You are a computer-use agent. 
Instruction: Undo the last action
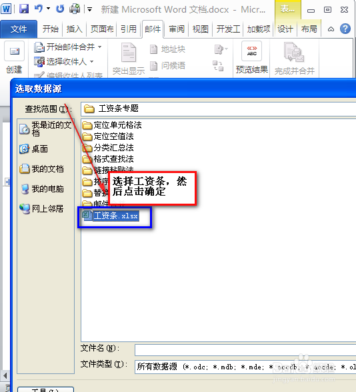39,9
